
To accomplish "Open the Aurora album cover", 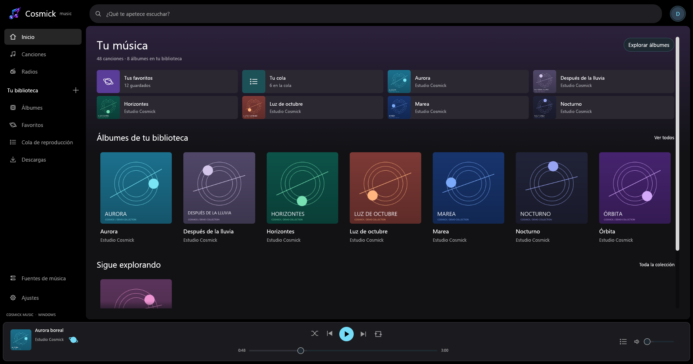I will tap(136, 188).
